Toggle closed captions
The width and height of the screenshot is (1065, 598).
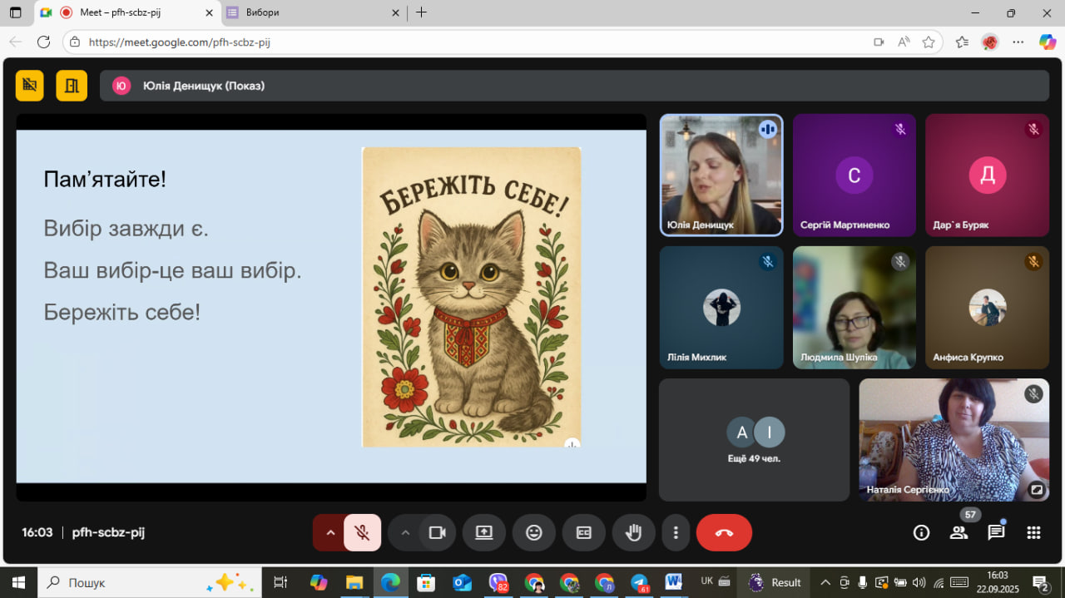pos(584,532)
